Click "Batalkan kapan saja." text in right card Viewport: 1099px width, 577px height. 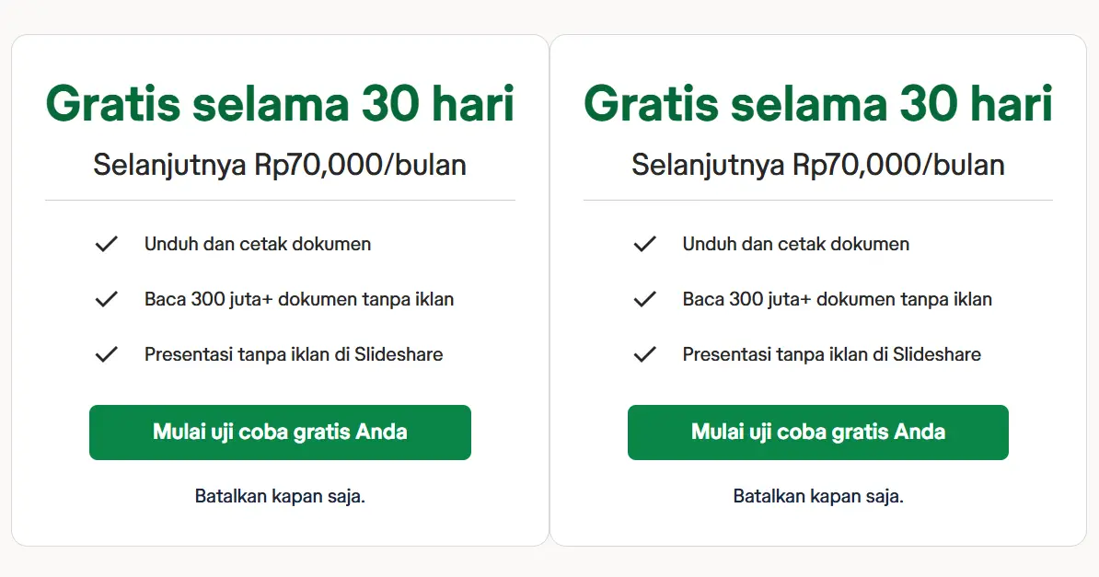[x=818, y=496]
